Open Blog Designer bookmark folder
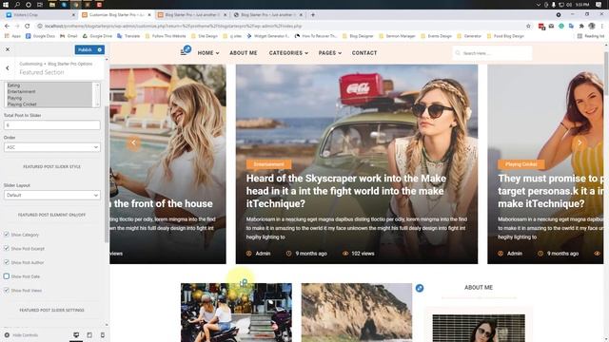 tap(358, 36)
